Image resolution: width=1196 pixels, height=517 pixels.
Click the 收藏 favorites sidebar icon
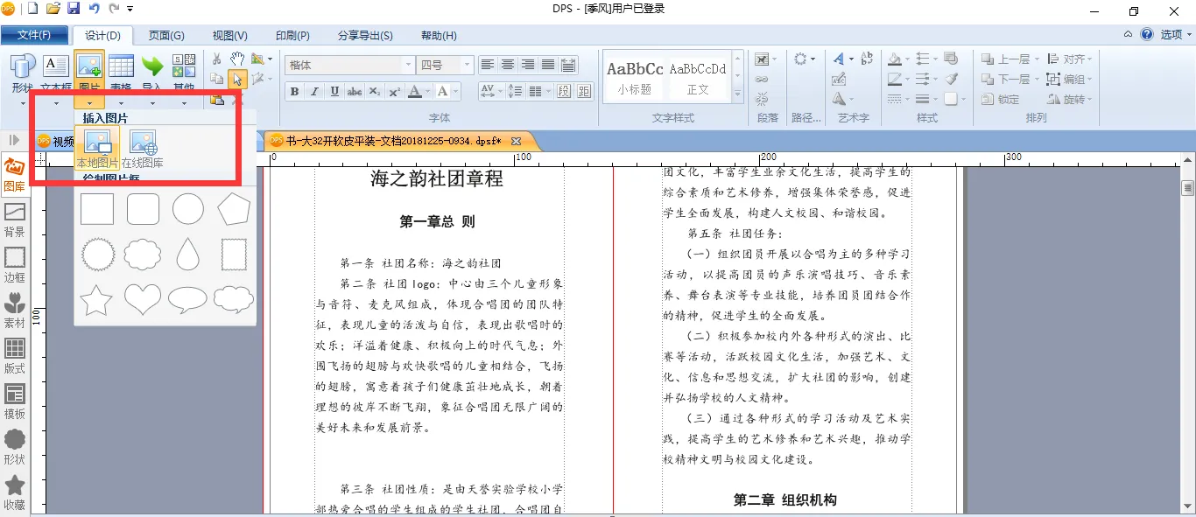coord(15,493)
